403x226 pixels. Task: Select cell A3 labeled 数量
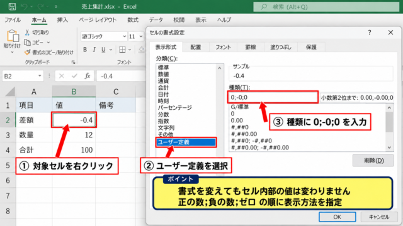click(34, 135)
